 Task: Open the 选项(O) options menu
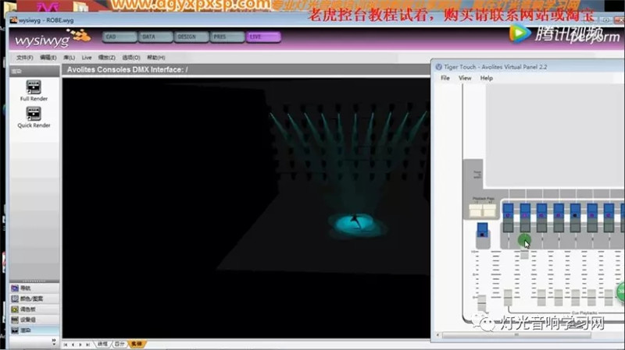[131, 58]
